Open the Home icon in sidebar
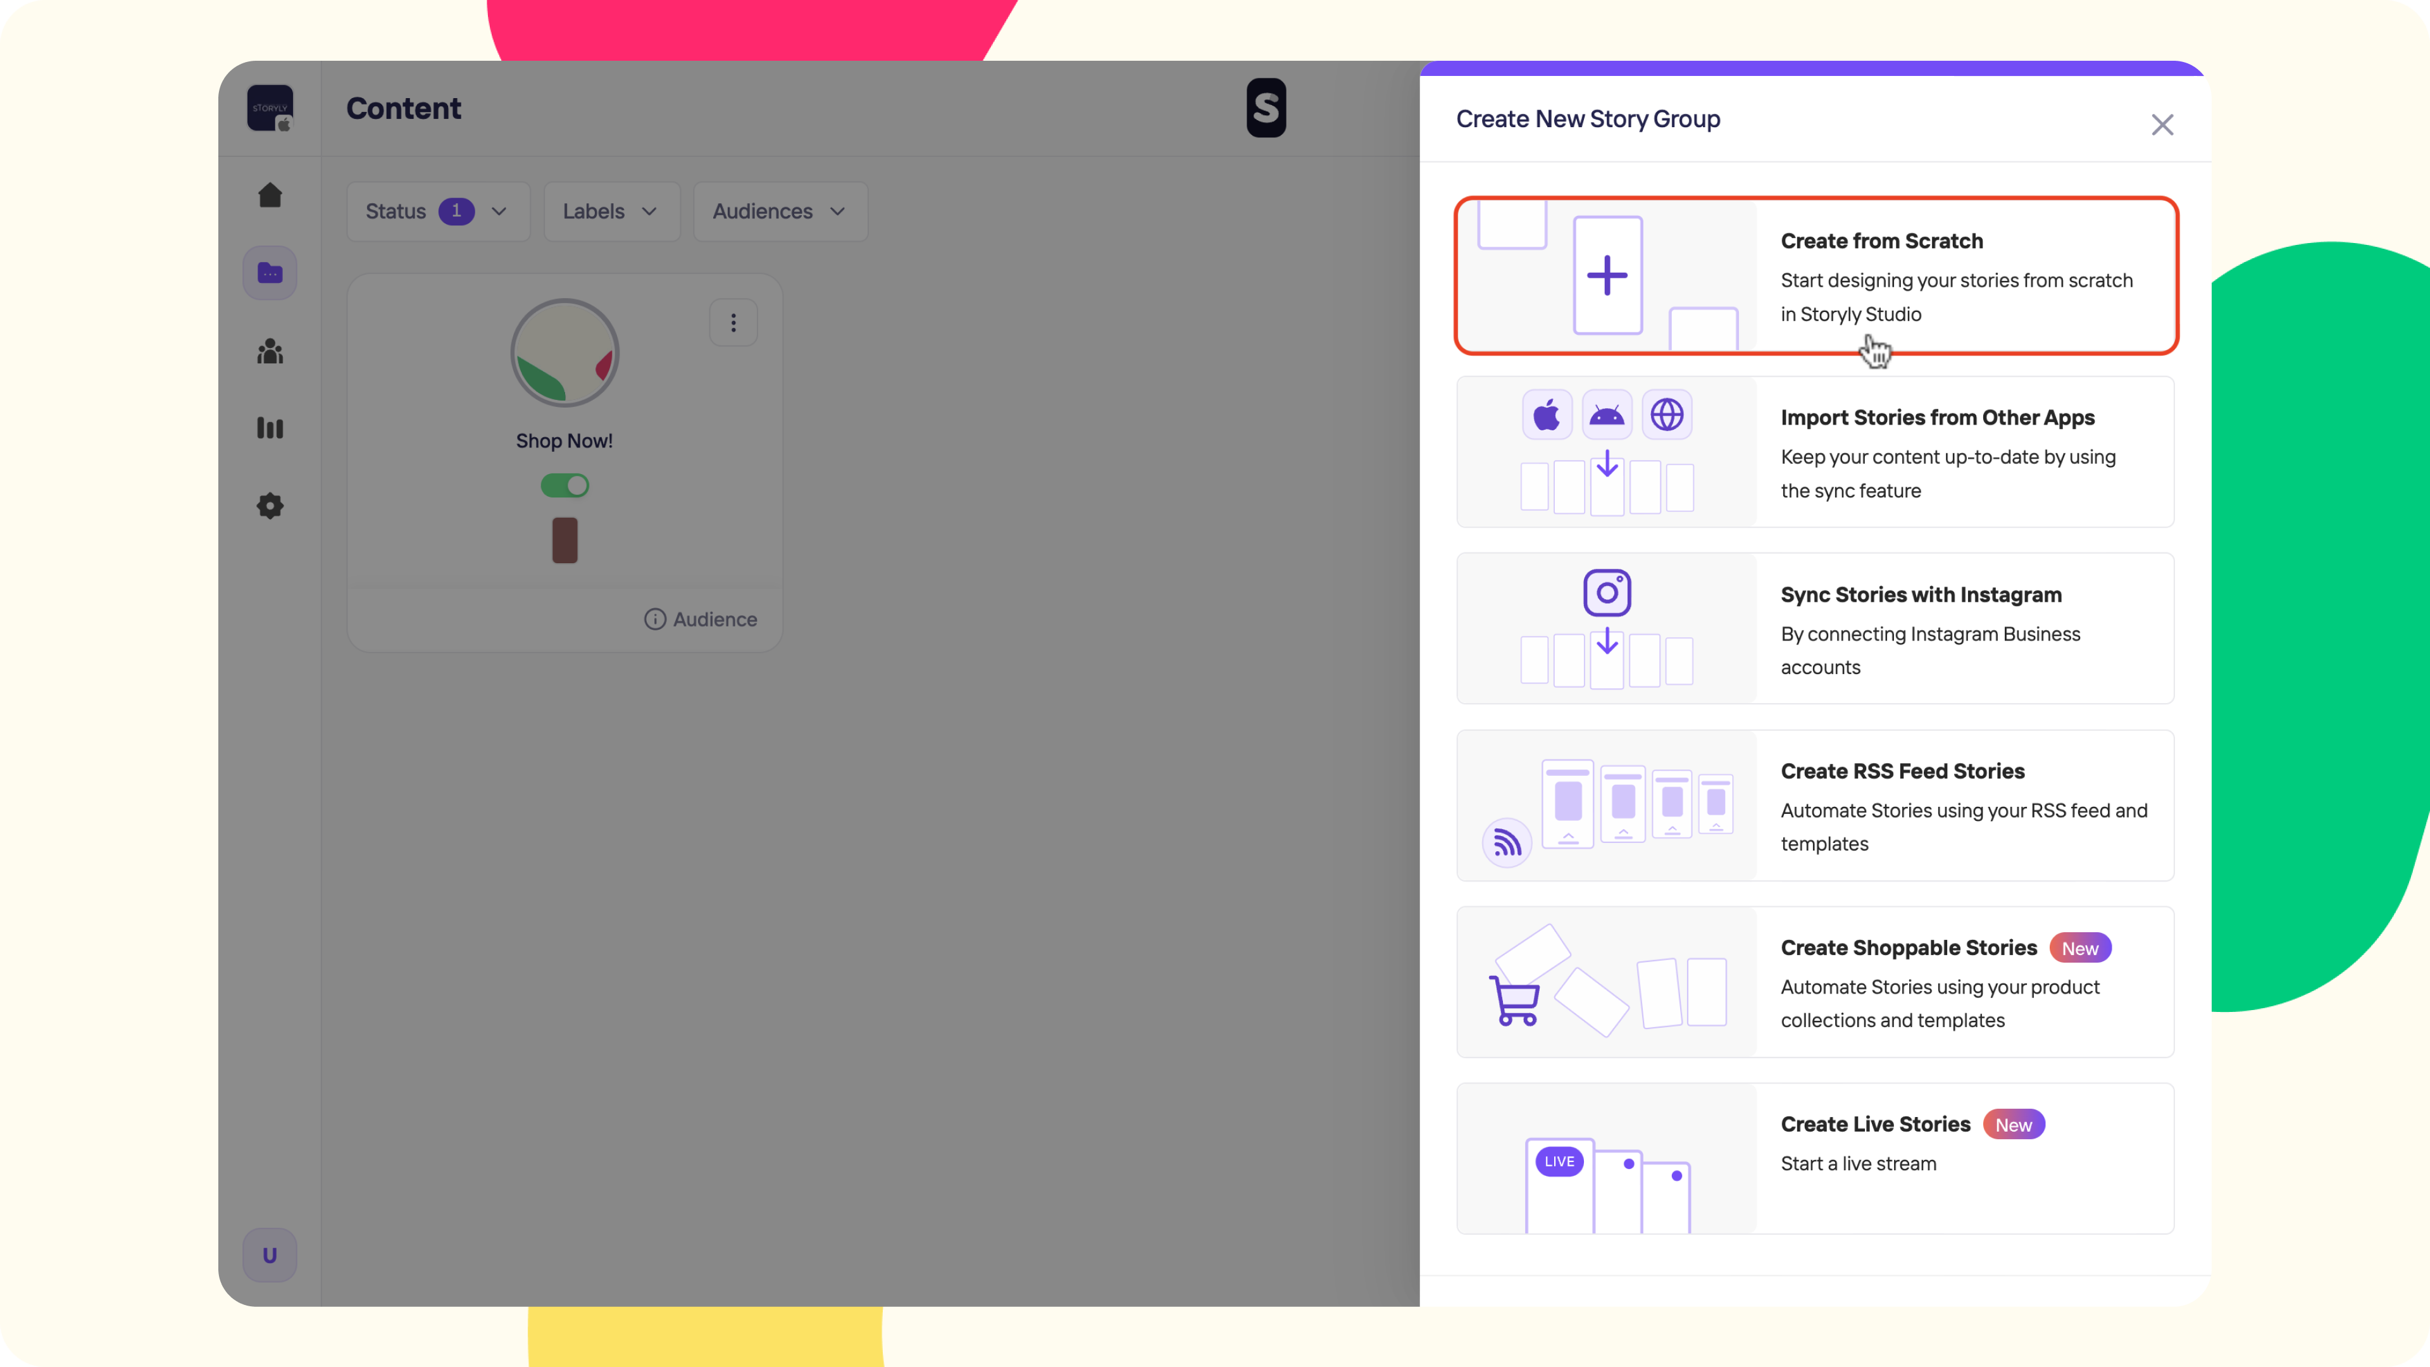Viewport: 2430px width, 1367px height. [x=270, y=196]
